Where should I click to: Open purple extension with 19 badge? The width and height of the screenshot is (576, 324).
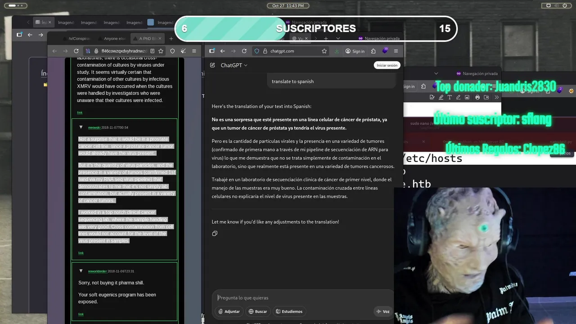click(x=385, y=50)
